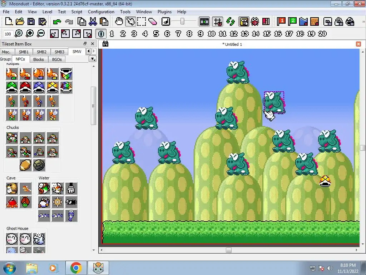Screen dimensions: 366x275
Task: Reload level data with green arrows
Action: (x=231, y=22)
